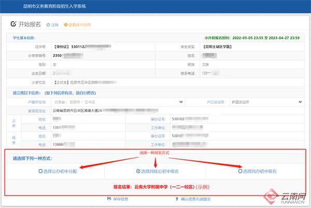Click the 汉族 ethnicity value

[x=205, y=64]
